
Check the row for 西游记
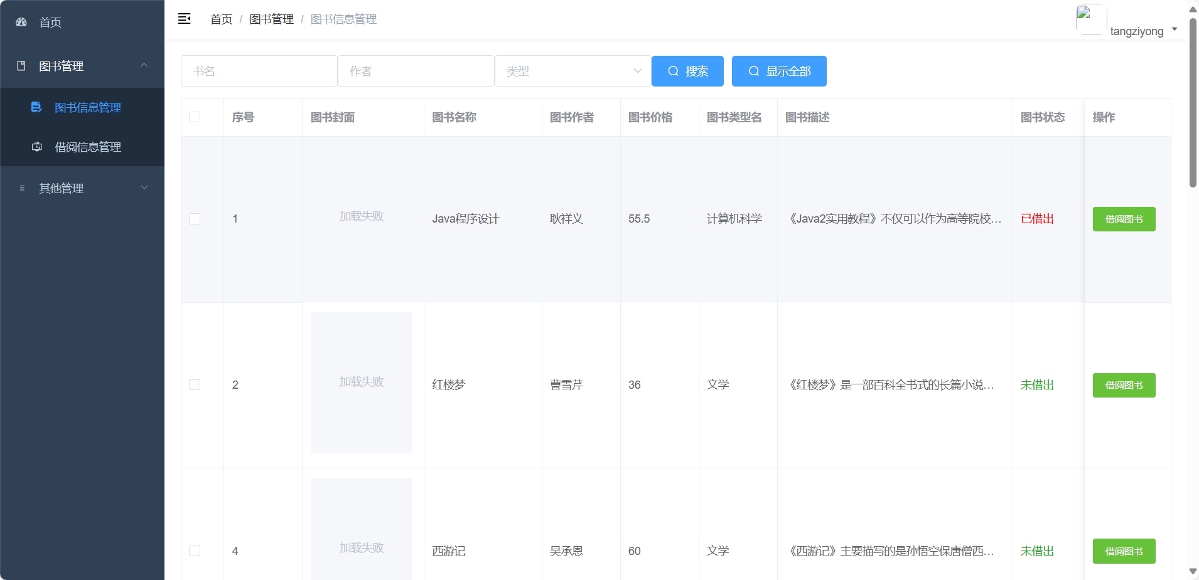(x=195, y=551)
